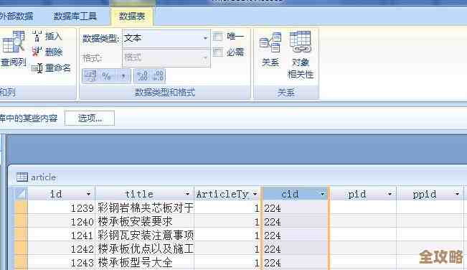The image size is (467, 270).
Task: Click the empty ppid cell in row 1240
Action: [x=430, y=222]
